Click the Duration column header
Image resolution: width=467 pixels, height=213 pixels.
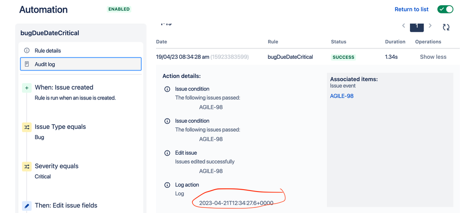point(395,42)
